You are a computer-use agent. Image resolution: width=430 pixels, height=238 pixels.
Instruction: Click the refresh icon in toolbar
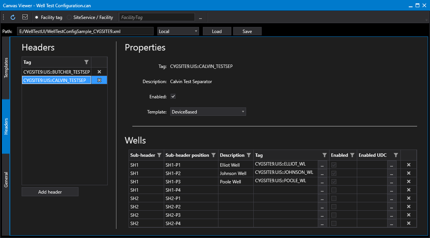pos(13,17)
